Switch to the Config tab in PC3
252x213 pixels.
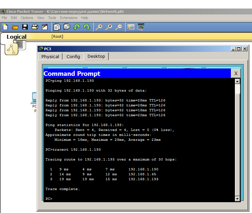coord(73,56)
